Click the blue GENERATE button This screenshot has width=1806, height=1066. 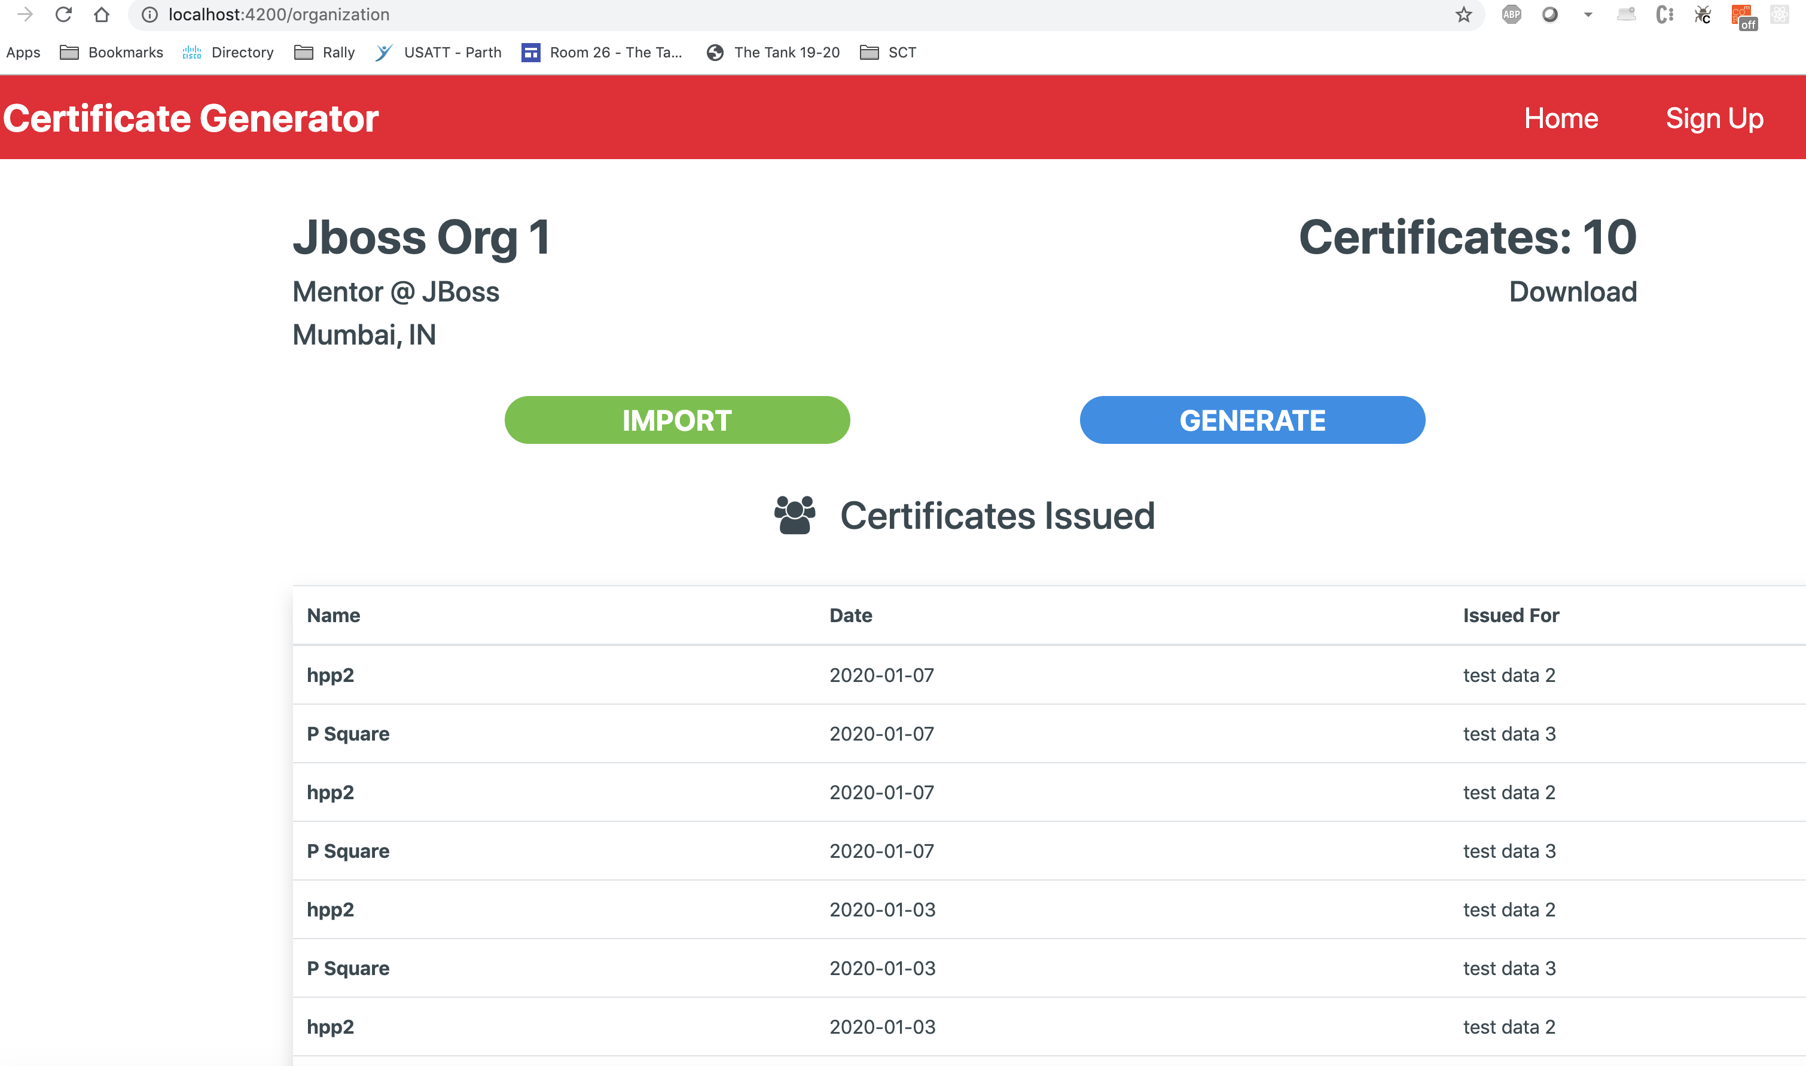click(1252, 420)
